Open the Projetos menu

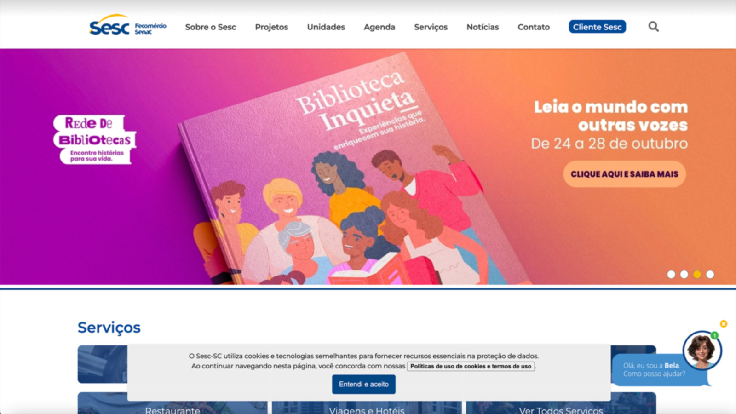point(271,27)
